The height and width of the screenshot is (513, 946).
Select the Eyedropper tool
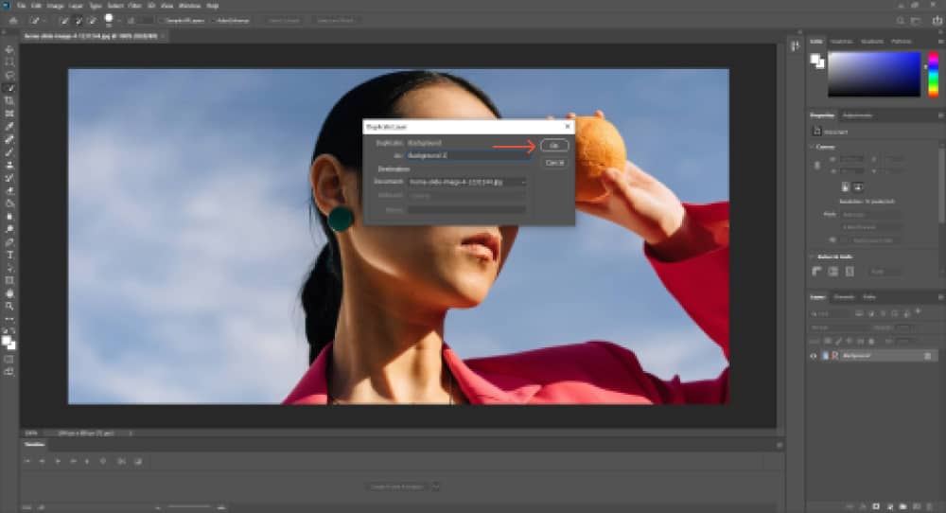pyautogui.click(x=9, y=126)
